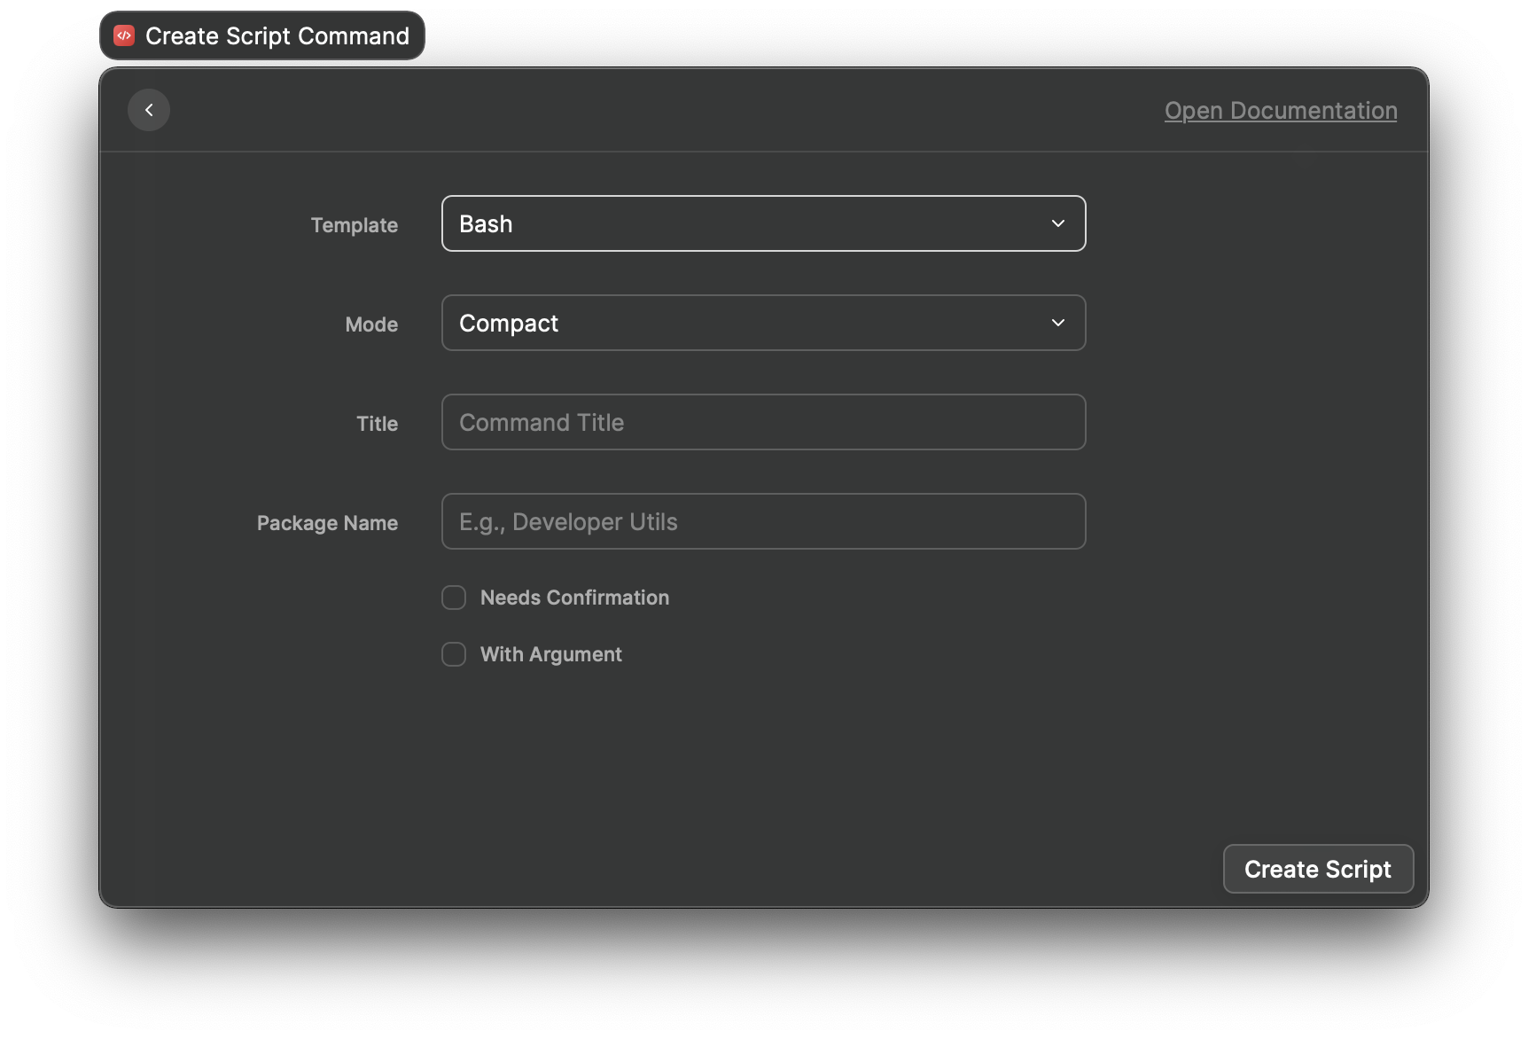The image size is (1528, 1039).
Task: Click the Title field label
Action: point(377,424)
